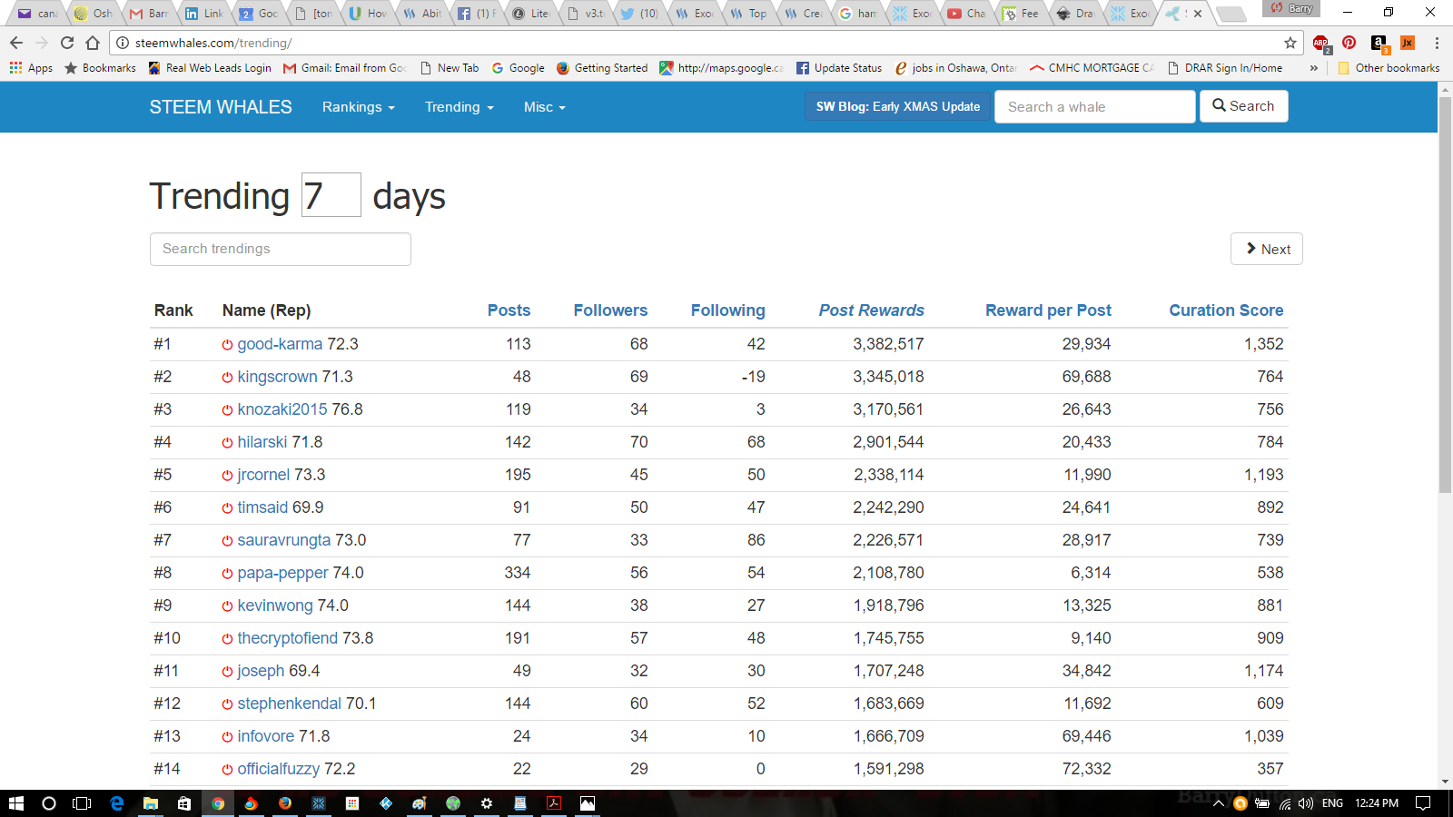
Task: Focus the trending days number field
Action: [331, 195]
